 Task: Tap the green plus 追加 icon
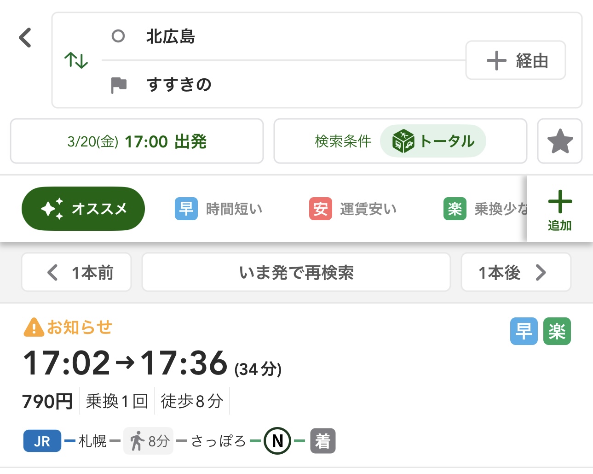click(x=559, y=210)
